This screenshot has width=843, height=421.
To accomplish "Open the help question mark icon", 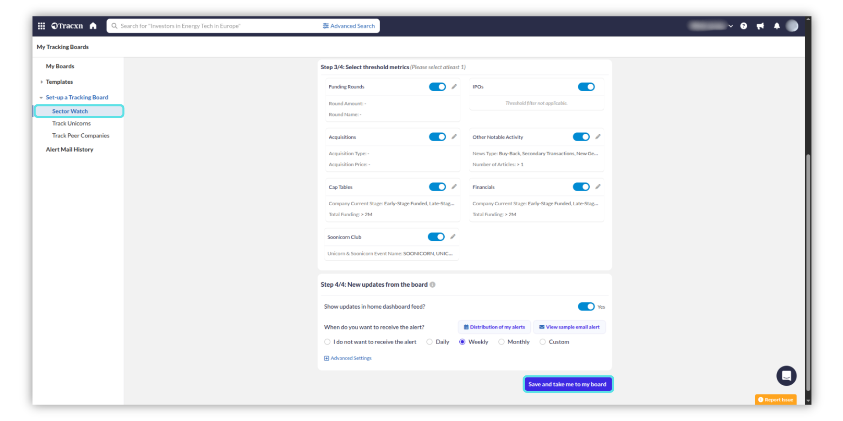I will [743, 26].
